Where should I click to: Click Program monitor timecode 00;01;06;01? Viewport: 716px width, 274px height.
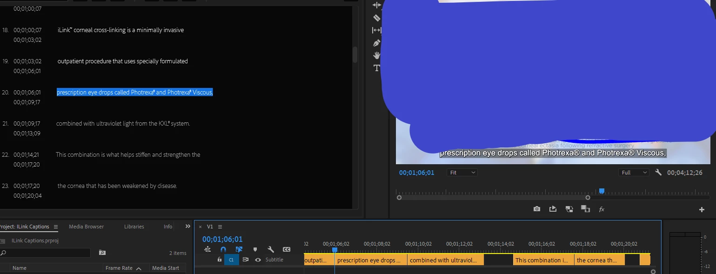tap(416, 173)
